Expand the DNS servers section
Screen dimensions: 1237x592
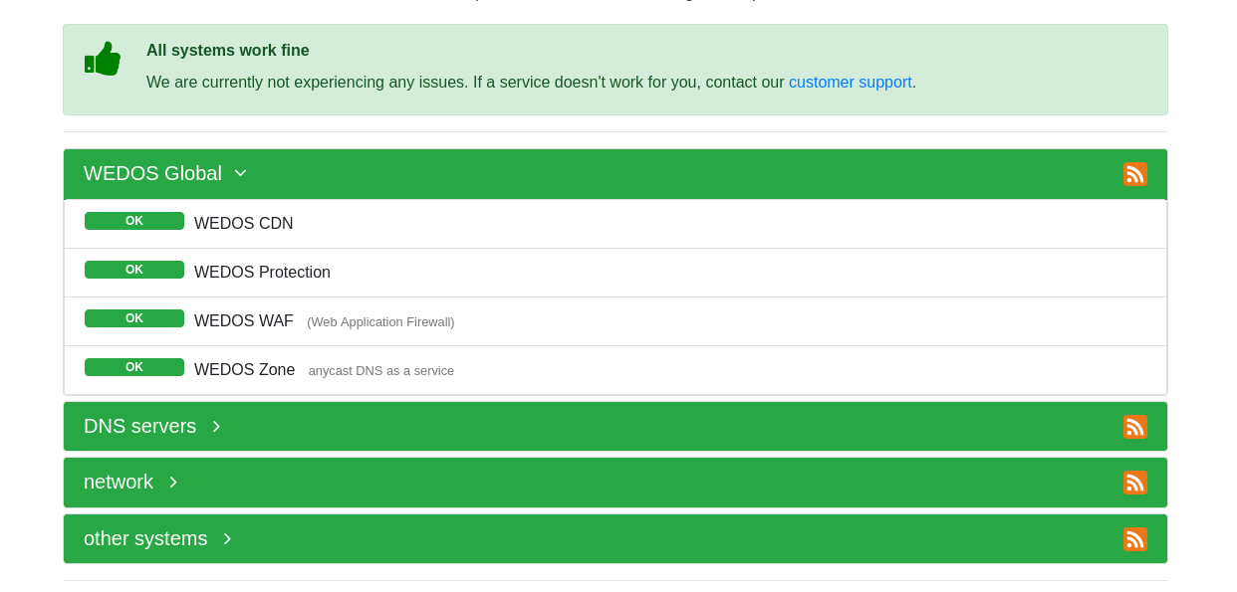[x=216, y=426]
